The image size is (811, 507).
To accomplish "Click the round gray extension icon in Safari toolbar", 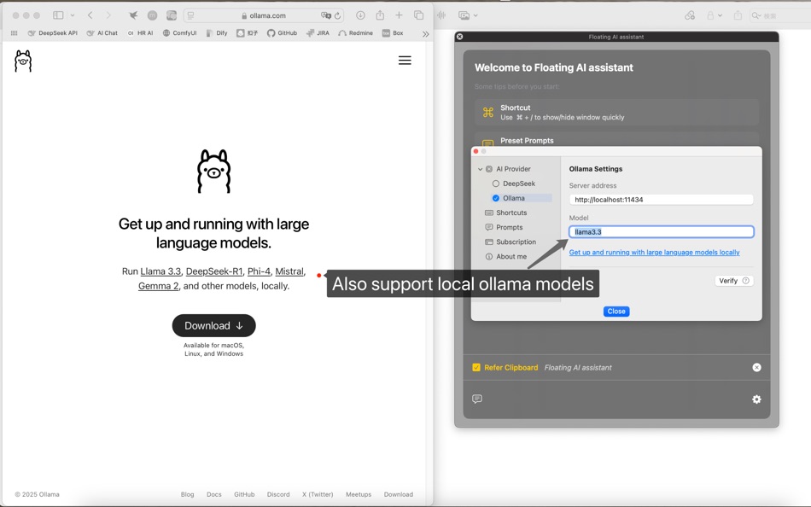I will tap(152, 15).
